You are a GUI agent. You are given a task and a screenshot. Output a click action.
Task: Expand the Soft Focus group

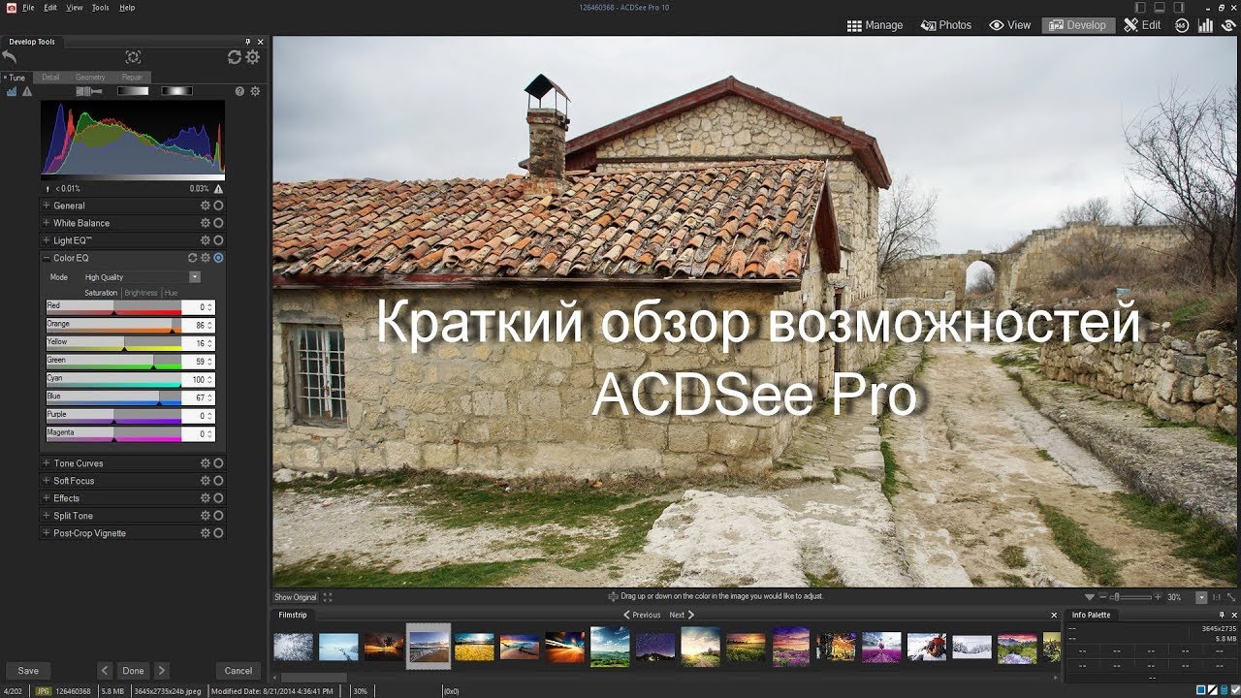pos(46,481)
